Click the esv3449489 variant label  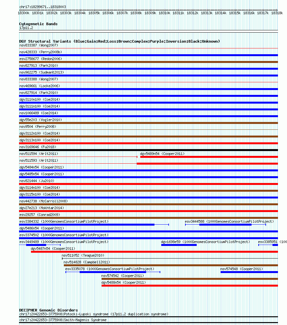pos(64,242)
